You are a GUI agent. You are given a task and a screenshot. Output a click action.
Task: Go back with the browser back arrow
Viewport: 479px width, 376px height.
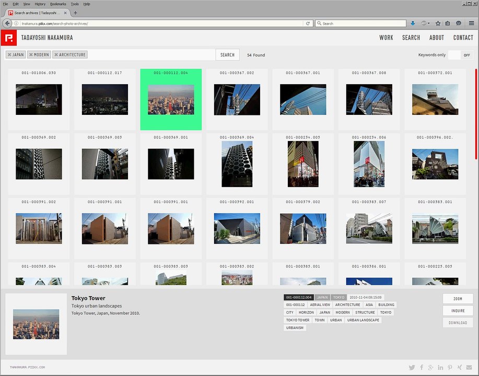(7, 23)
